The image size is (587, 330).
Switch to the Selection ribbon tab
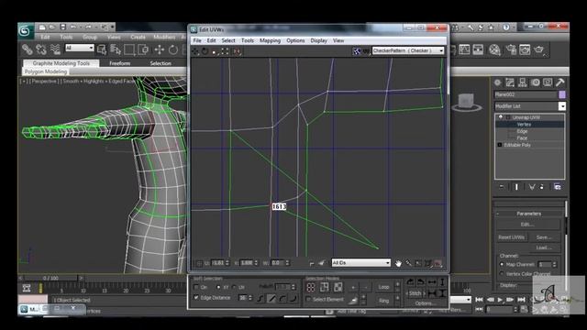pos(161,63)
